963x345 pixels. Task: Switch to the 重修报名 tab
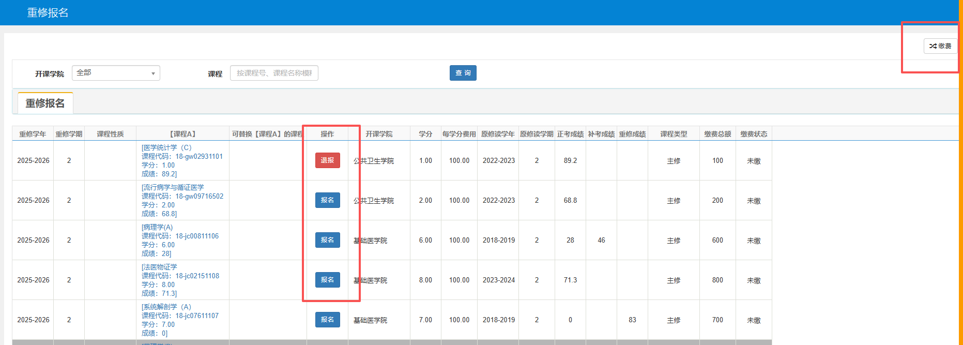[45, 103]
